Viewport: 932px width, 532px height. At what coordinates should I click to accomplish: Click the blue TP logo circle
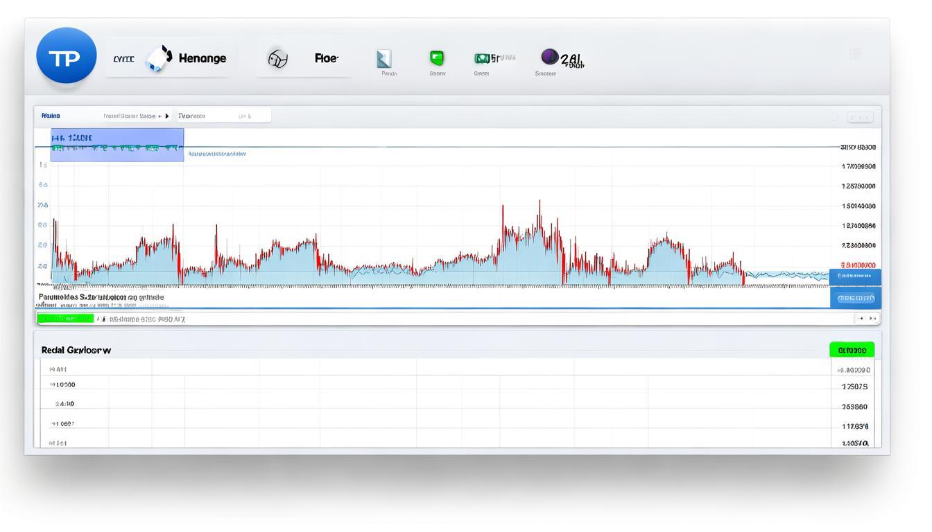point(66,57)
